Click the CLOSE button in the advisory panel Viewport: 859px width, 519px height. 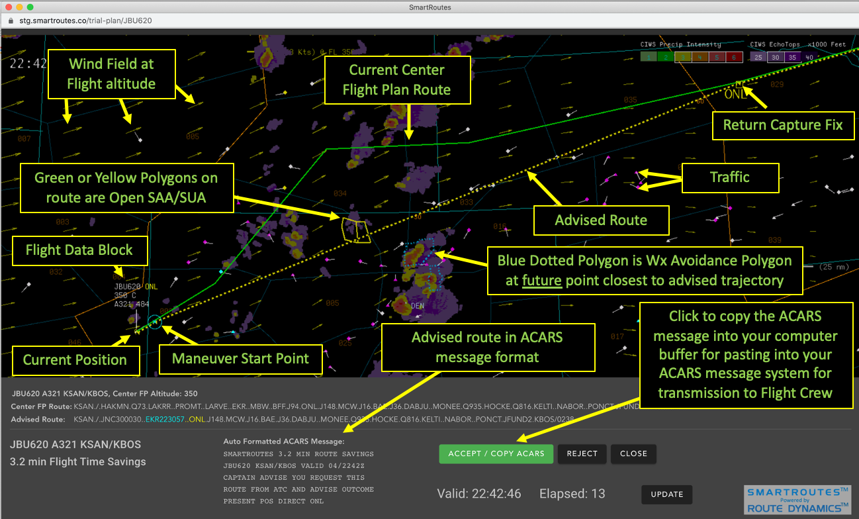633,453
